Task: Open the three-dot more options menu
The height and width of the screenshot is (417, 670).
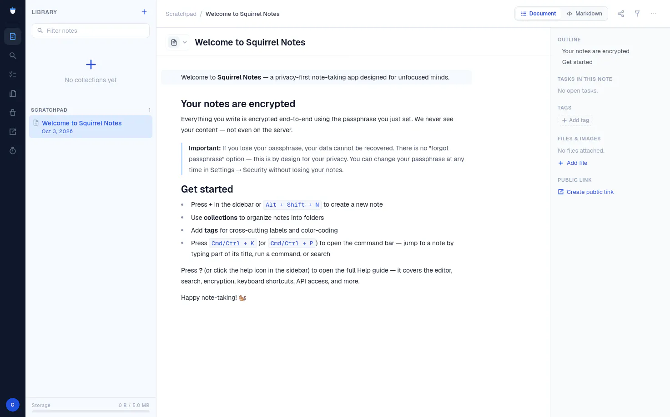Action: click(x=654, y=14)
